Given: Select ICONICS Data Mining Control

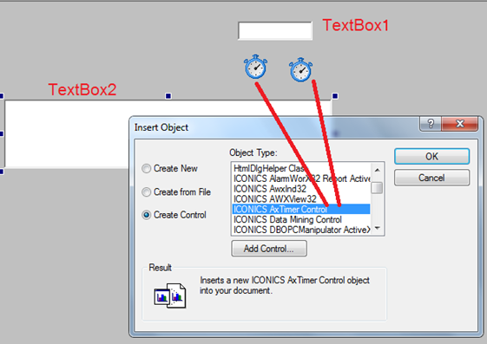Looking at the screenshot, I should 301,219.
